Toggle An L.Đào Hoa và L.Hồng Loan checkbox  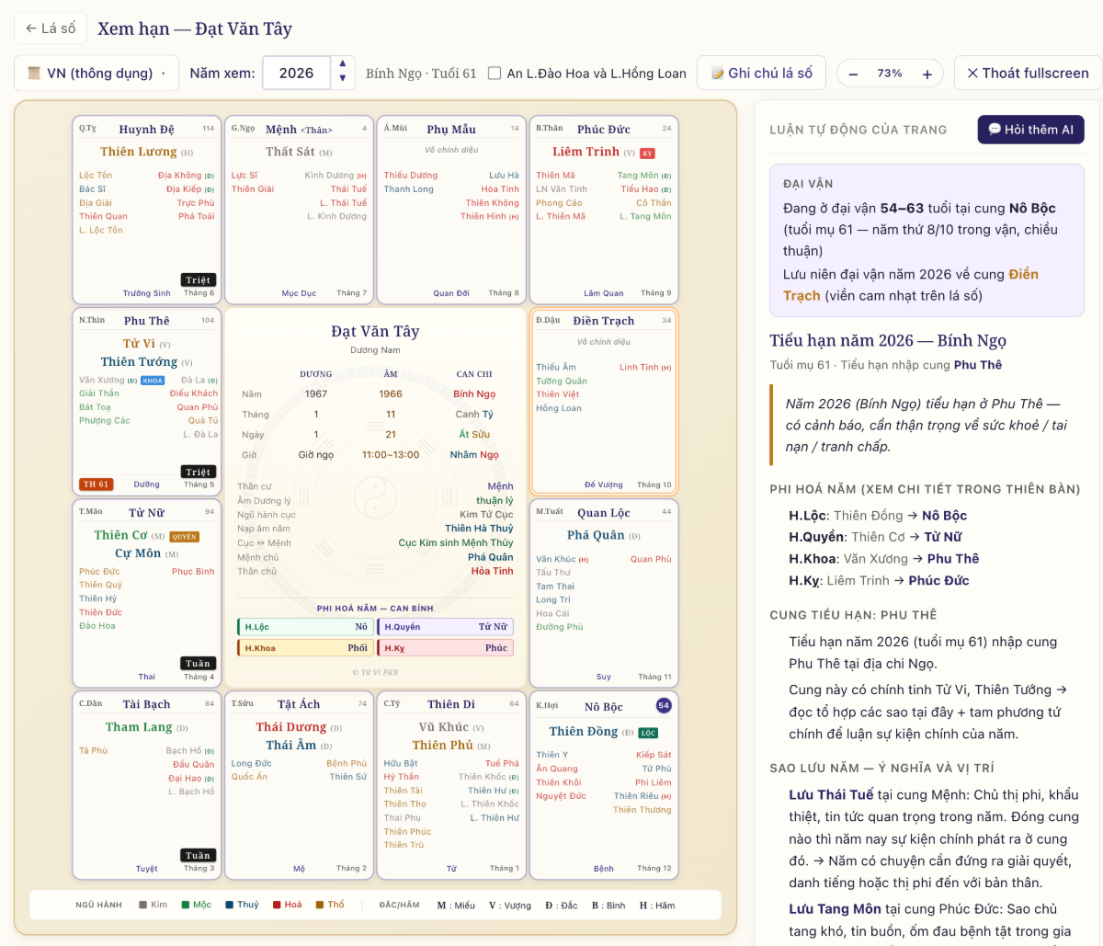495,74
